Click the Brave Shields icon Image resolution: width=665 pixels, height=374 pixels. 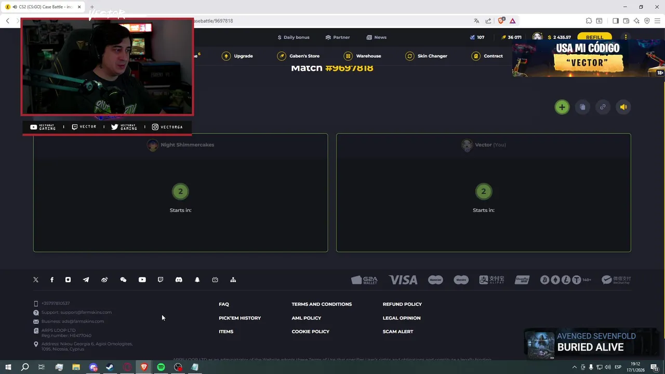(501, 21)
